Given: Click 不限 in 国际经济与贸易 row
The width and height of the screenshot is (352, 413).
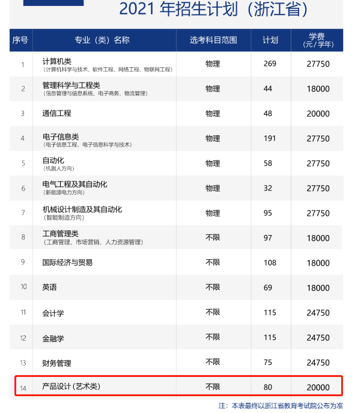Looking at the screenshot, I should [x=213, y=262].
